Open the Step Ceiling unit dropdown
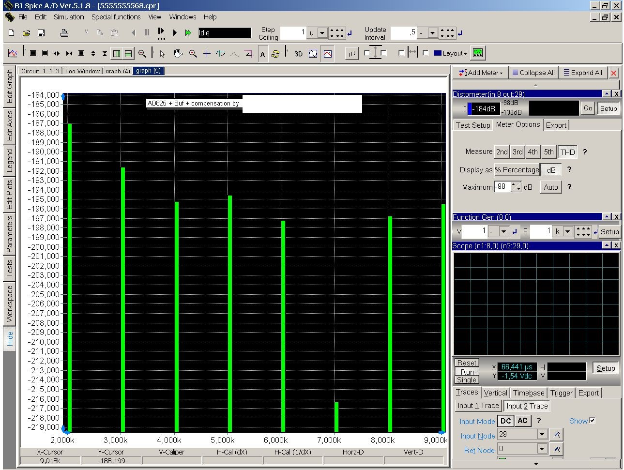This screenshot has width=624, height=470. (322, 33)
